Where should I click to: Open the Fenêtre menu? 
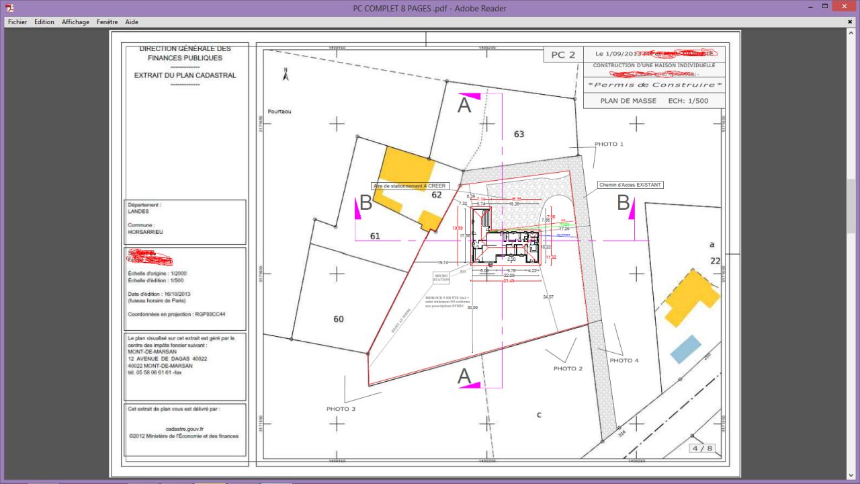(107, 22)
